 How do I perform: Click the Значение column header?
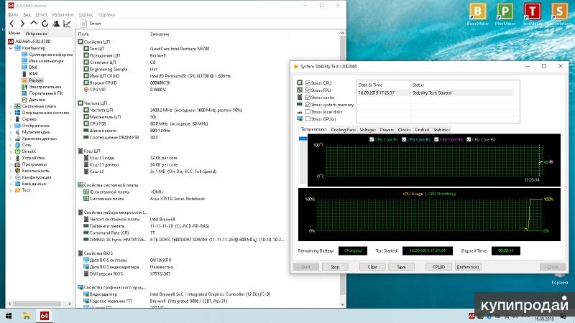pos(160,34)
